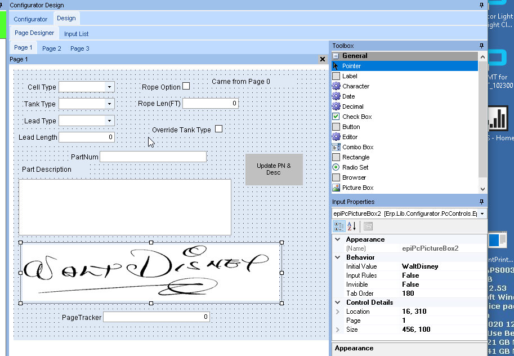
Task: Select the Radio Set tool in Toolbox
Action: click(x=355, y=167)
